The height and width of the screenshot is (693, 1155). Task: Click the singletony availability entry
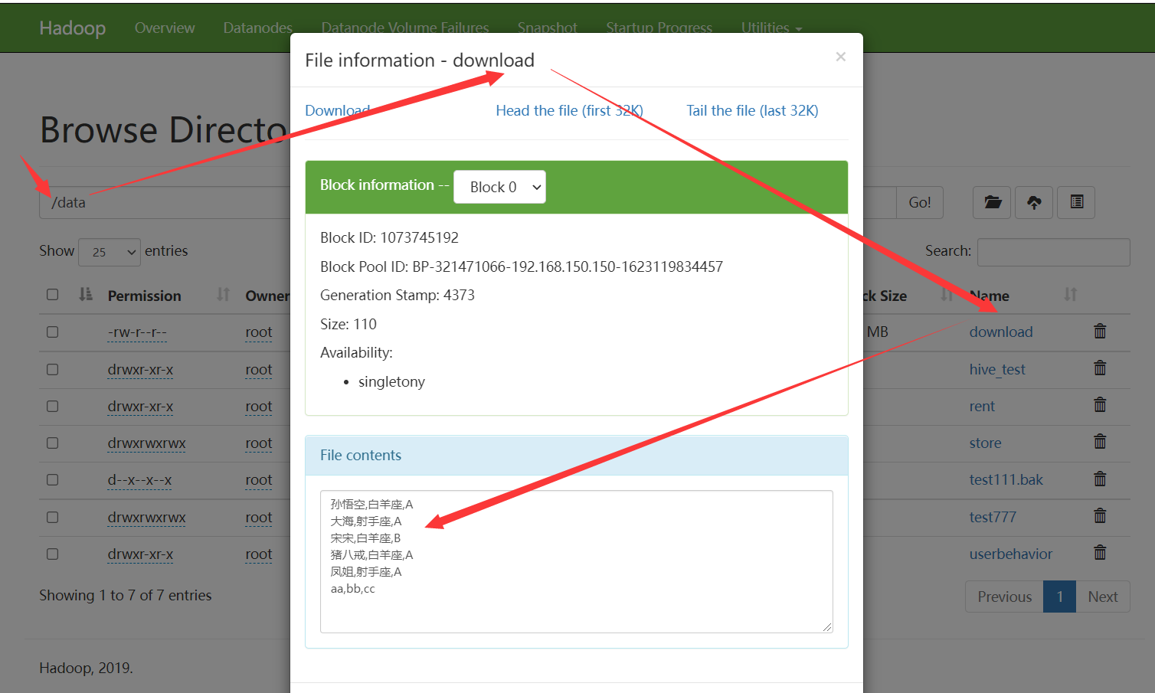pyautogui.click(x=391, y=381)
